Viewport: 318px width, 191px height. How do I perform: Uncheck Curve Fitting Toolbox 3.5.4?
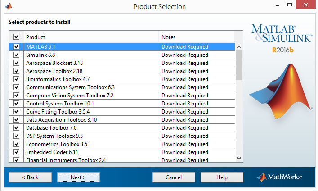click(17, 112)
